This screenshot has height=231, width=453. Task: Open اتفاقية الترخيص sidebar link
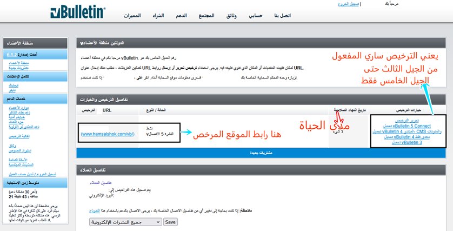click(x=19, y=136)
